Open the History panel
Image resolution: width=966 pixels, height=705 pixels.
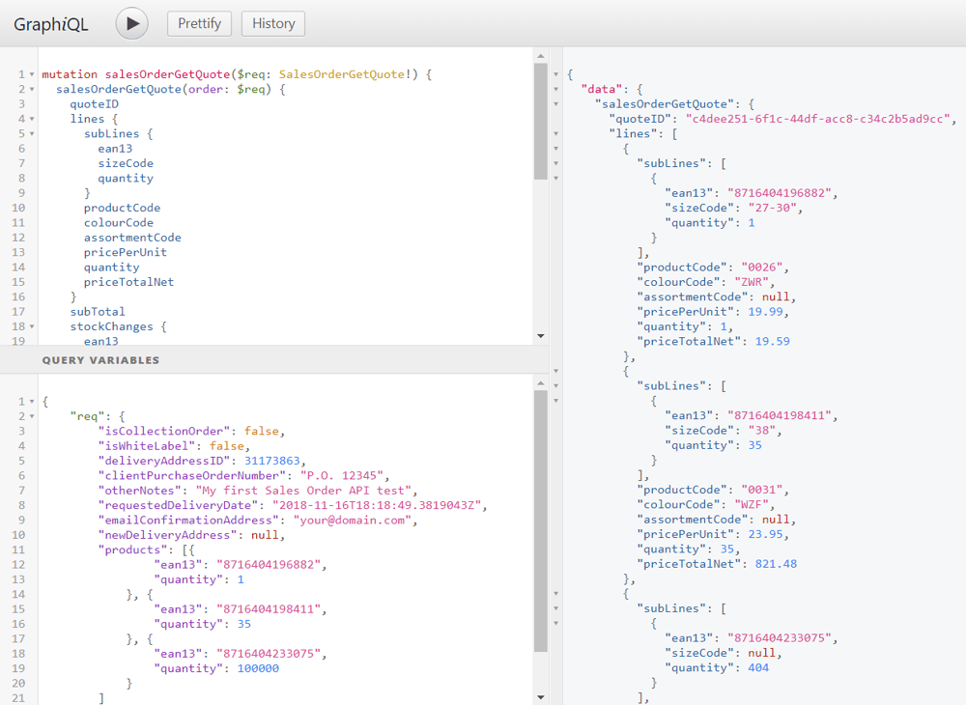pyautogui.click(x=273, y=23)
